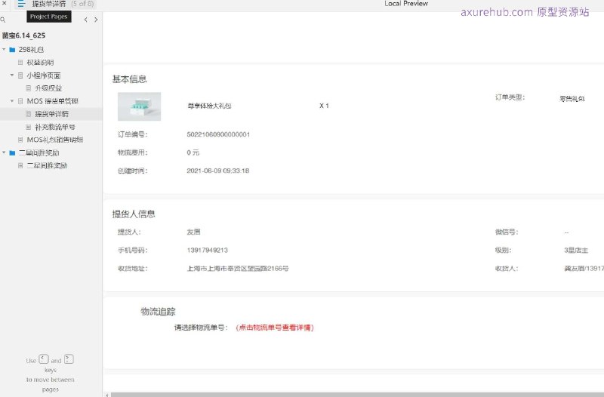
Task: Click the right-arrow key hint icon
Action: point(69,359)
